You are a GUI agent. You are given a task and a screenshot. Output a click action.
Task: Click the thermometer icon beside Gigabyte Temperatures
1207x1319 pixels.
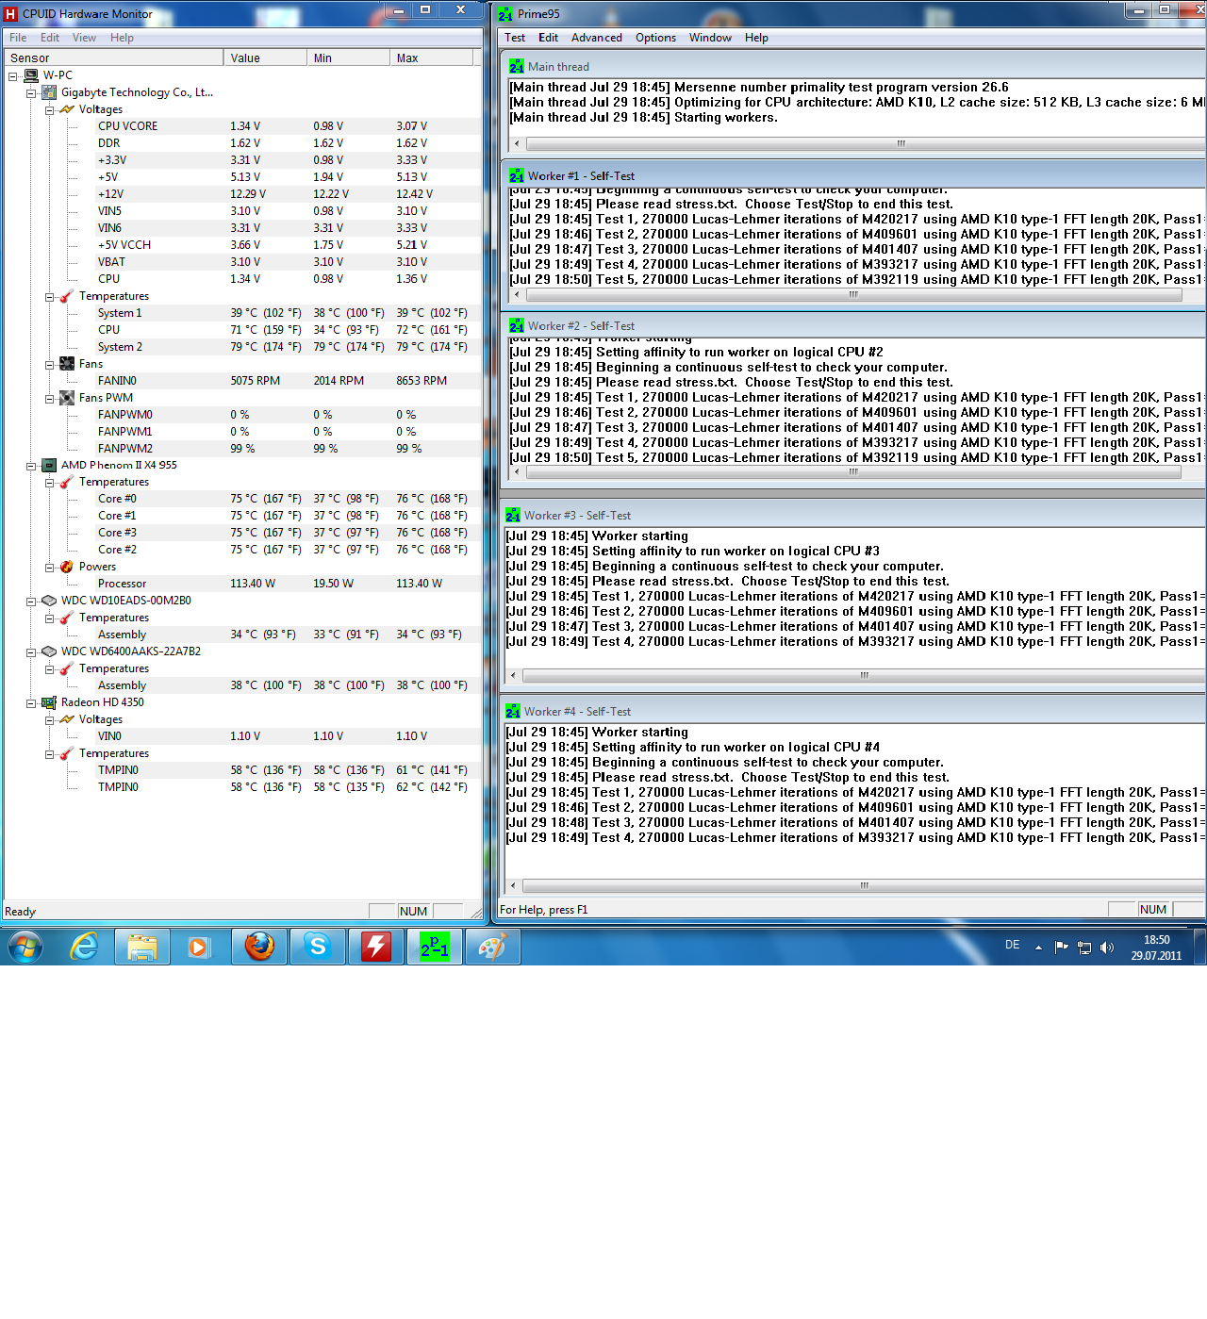pyautogui.click(x=67, y=296)
